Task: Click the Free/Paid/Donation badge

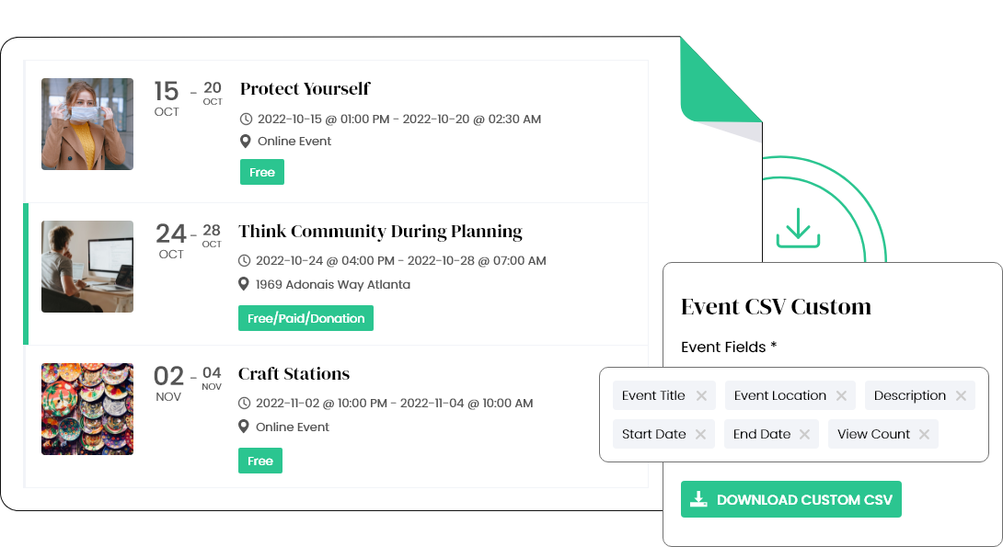Action: click(306, 318)
